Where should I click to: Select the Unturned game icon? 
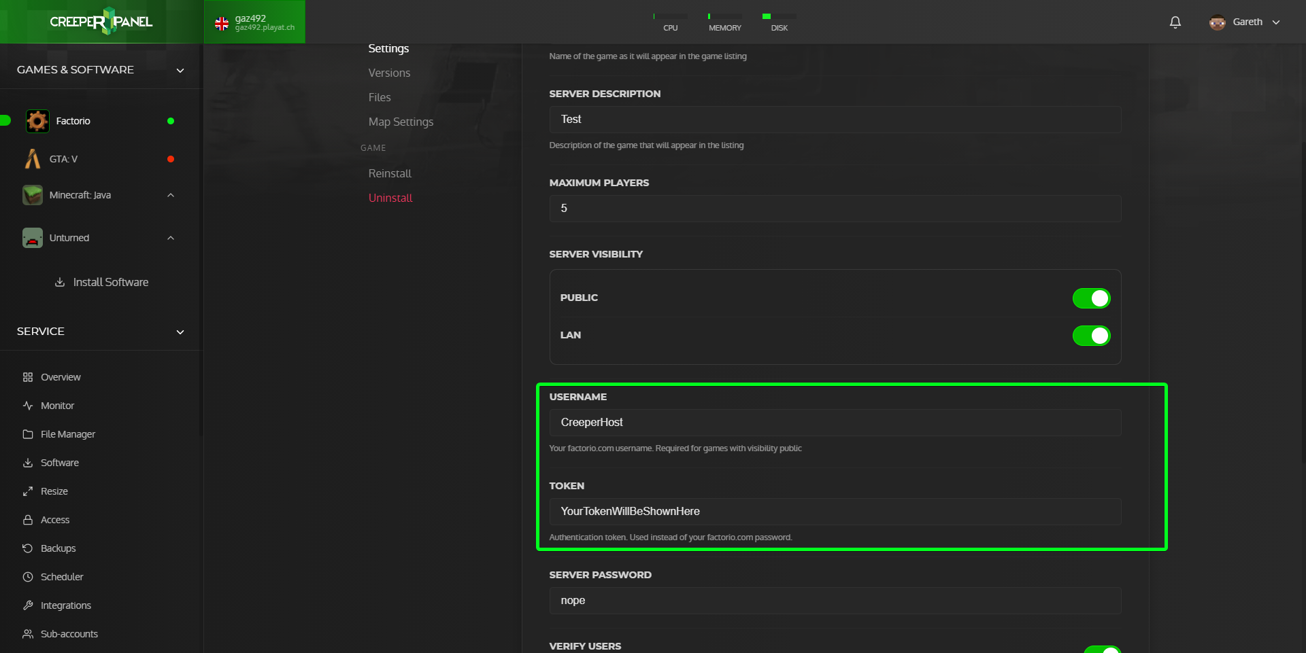point(33,238)
